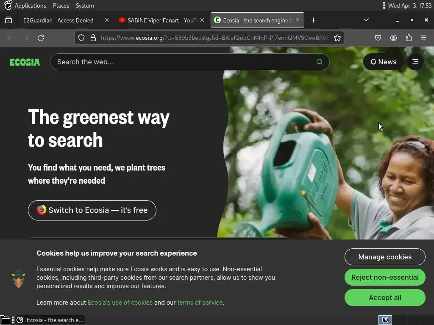Open Firefox View pinned tab icon
The height and width of the screenshot is (325, 434).
[x=8, y=20]
